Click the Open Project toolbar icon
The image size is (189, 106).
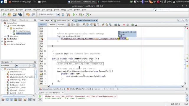(15, 15)
